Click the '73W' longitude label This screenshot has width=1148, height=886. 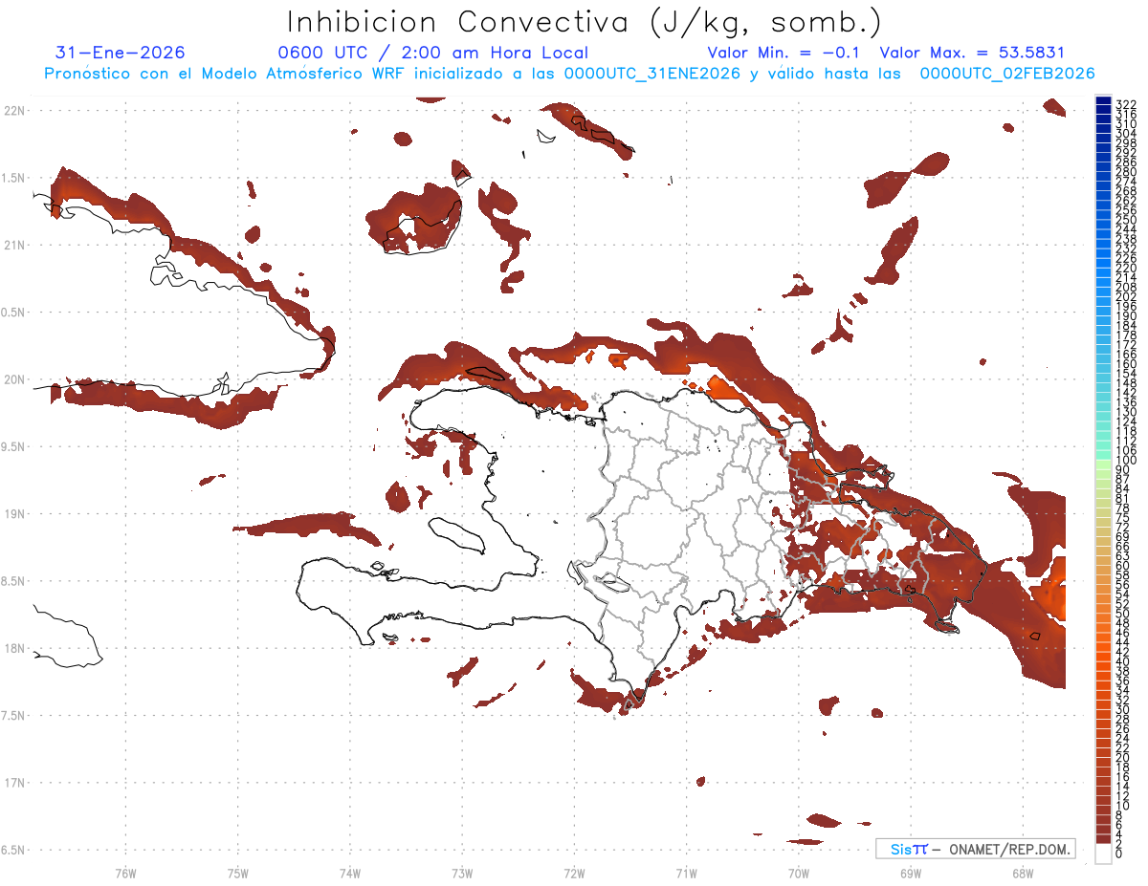pos(462,873)
